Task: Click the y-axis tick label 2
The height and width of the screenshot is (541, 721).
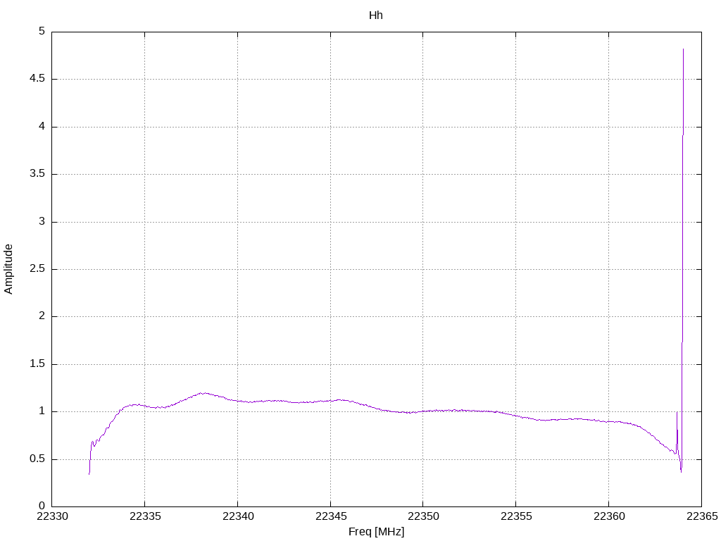Action: (42, 316)
